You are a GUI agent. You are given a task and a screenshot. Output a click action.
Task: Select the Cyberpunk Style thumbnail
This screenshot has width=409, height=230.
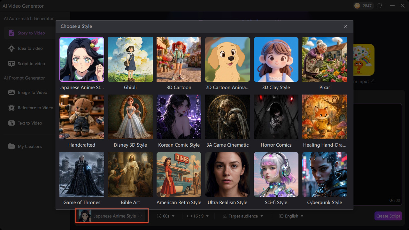[x=325, y=174]
